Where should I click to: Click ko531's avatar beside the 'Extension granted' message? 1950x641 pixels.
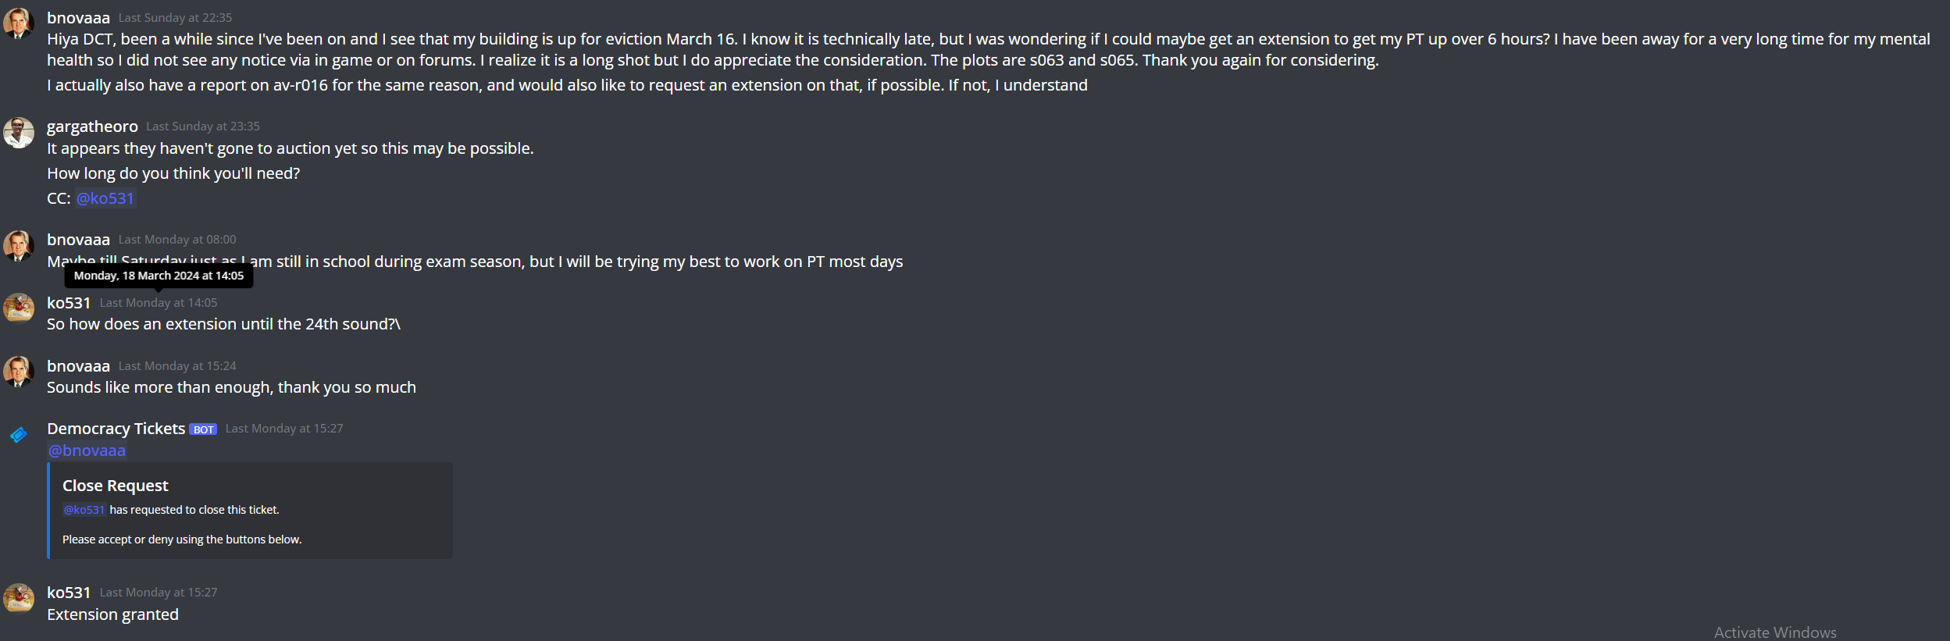(x=18, y=599)
